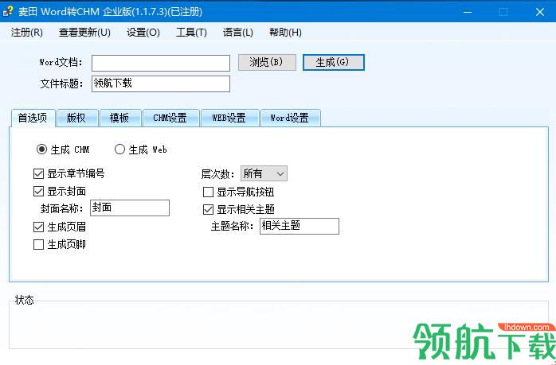The image size is (556, 365).
Task: Toggle the 显示相关主题 checkbox
Action: (208, 209)
